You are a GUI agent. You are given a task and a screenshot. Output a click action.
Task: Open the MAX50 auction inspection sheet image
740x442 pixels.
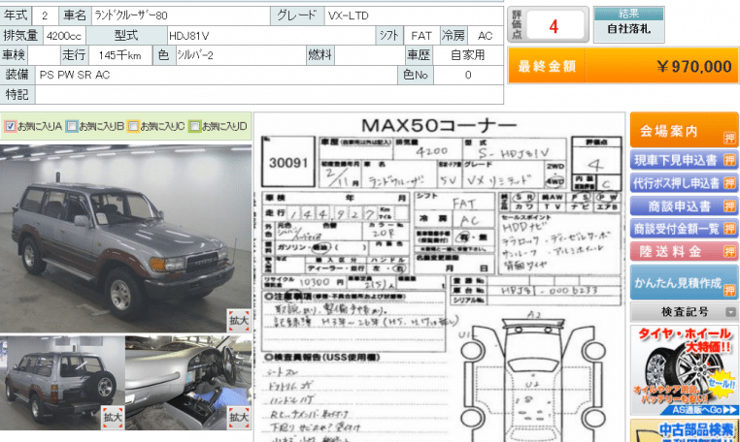[439, 281]
